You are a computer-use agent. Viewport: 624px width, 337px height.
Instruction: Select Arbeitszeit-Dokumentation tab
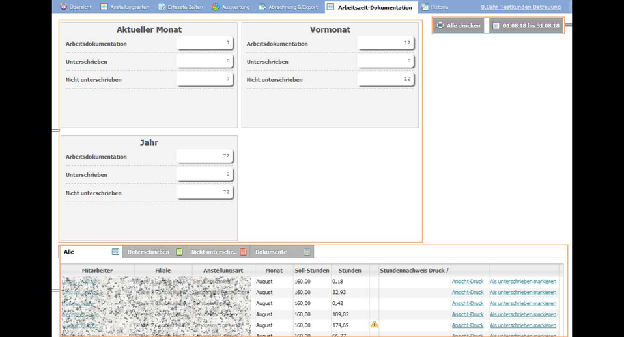pos(370,7)
